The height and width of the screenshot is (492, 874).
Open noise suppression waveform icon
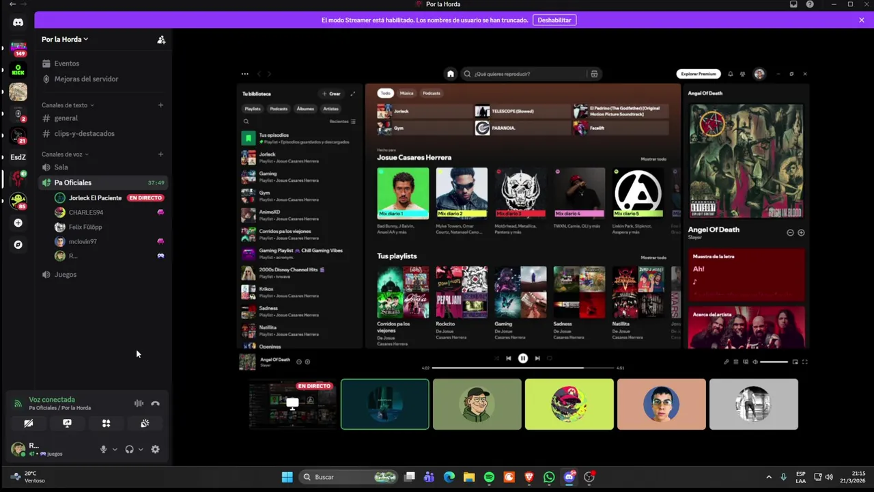click(x=139, y=403)
